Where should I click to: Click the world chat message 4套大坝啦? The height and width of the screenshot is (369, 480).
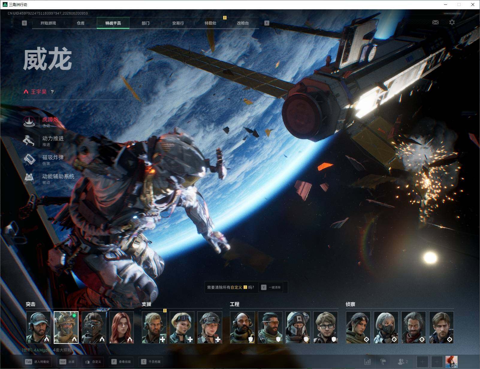click(x=62, y=350)
